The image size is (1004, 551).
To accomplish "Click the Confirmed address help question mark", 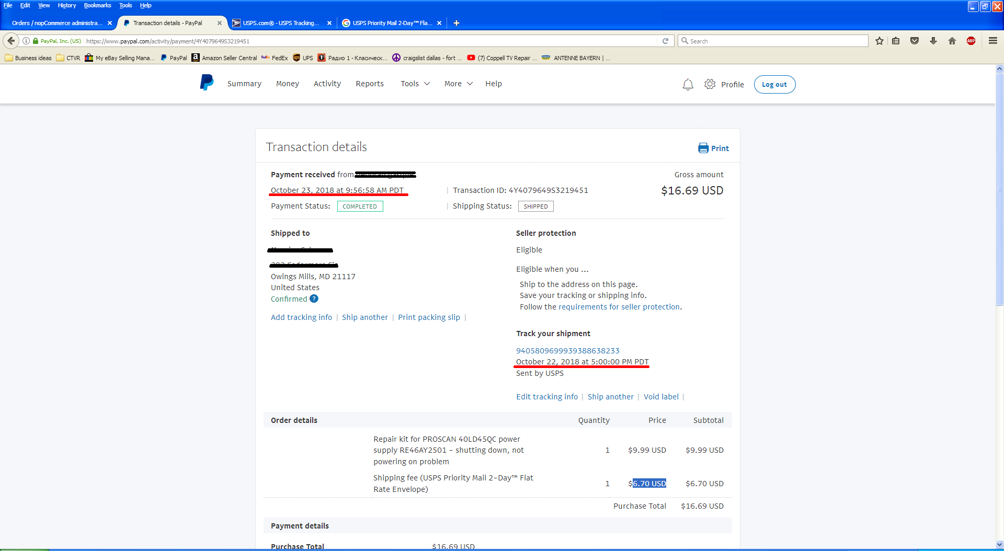I will click(x=314, y=299).
